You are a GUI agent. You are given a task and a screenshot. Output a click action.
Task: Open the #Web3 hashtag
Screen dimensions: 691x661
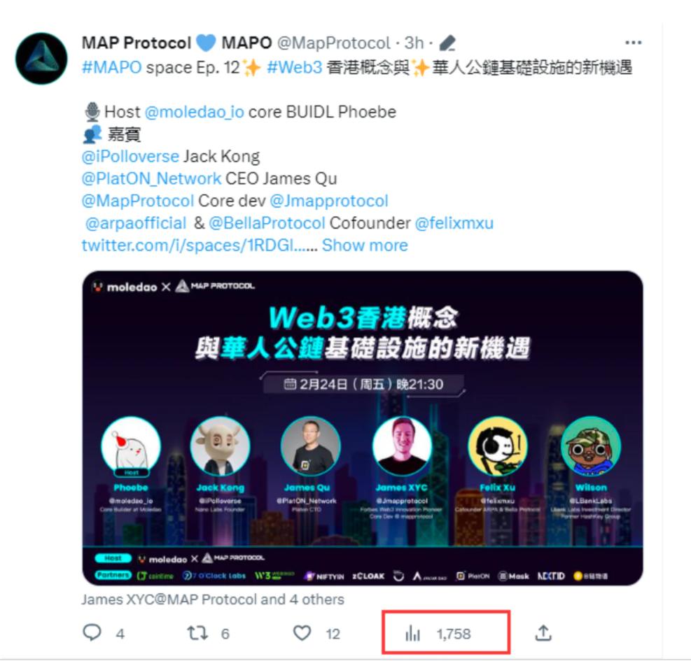pos(294,67)
